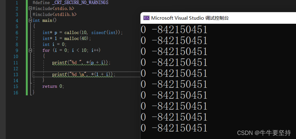The height and width of the screenshot is (139, 296).
Task: Click the first printf call on line 11
Action: (59, 62)
